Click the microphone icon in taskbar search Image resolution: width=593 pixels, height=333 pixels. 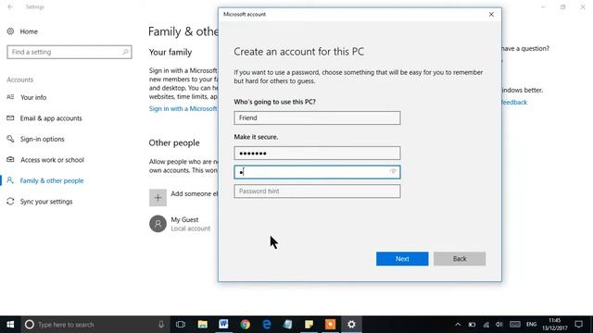161,325
